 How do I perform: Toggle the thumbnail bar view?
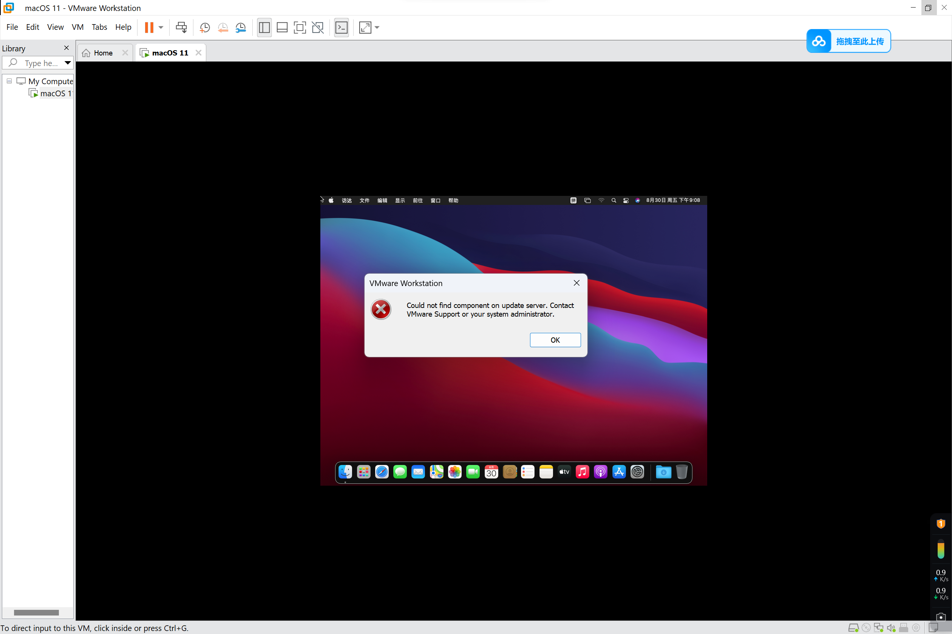coord(282,28)
